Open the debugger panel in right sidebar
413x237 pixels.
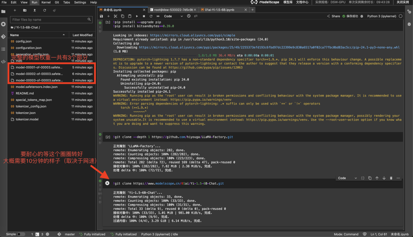tap(409, 24)
